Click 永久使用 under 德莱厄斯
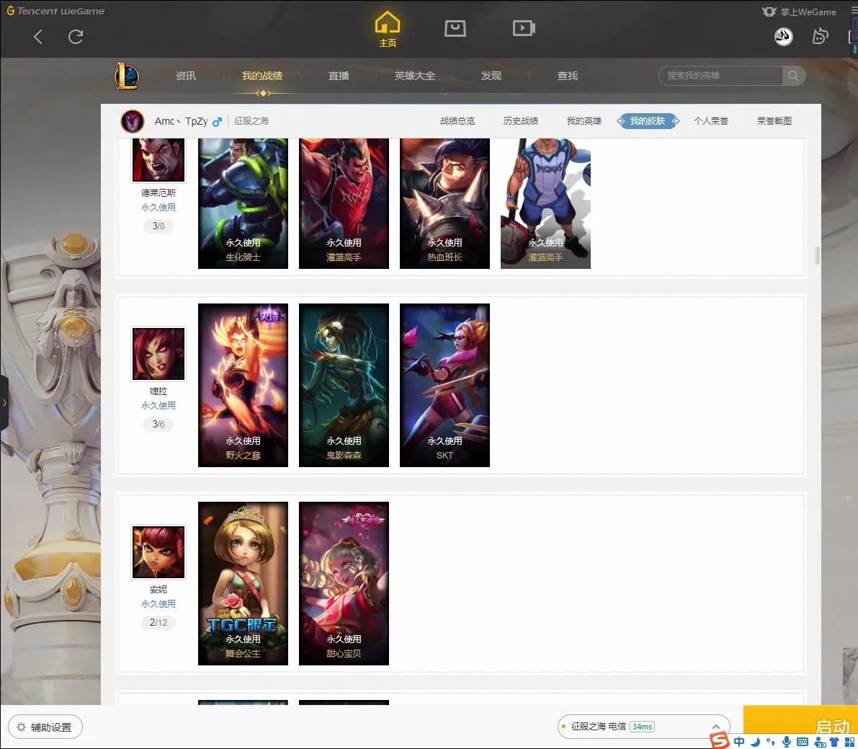Viewport: 858px width, 749px height. pos(158,208)
